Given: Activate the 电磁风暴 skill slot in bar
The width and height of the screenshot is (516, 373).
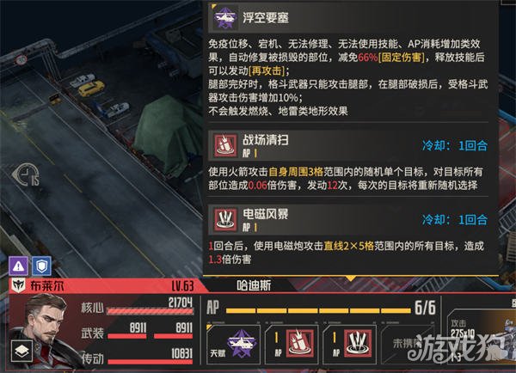Looking at the screenshot, I should tap(349, 345).
